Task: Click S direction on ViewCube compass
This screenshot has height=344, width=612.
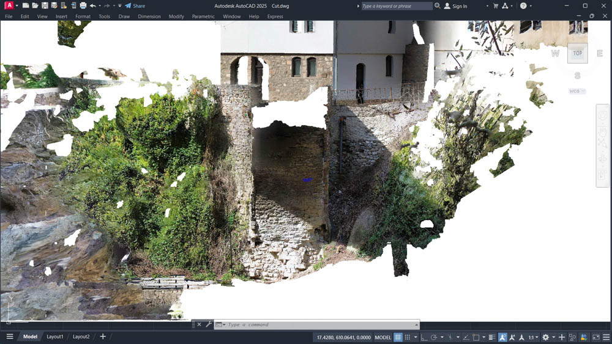Action: 578,75
